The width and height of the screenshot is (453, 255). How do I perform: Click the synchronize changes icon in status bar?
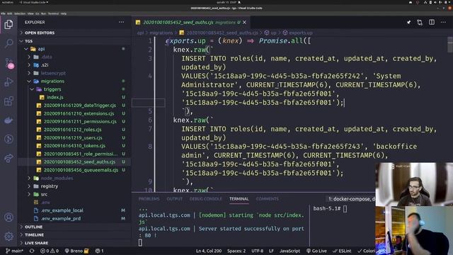(32, 251)
